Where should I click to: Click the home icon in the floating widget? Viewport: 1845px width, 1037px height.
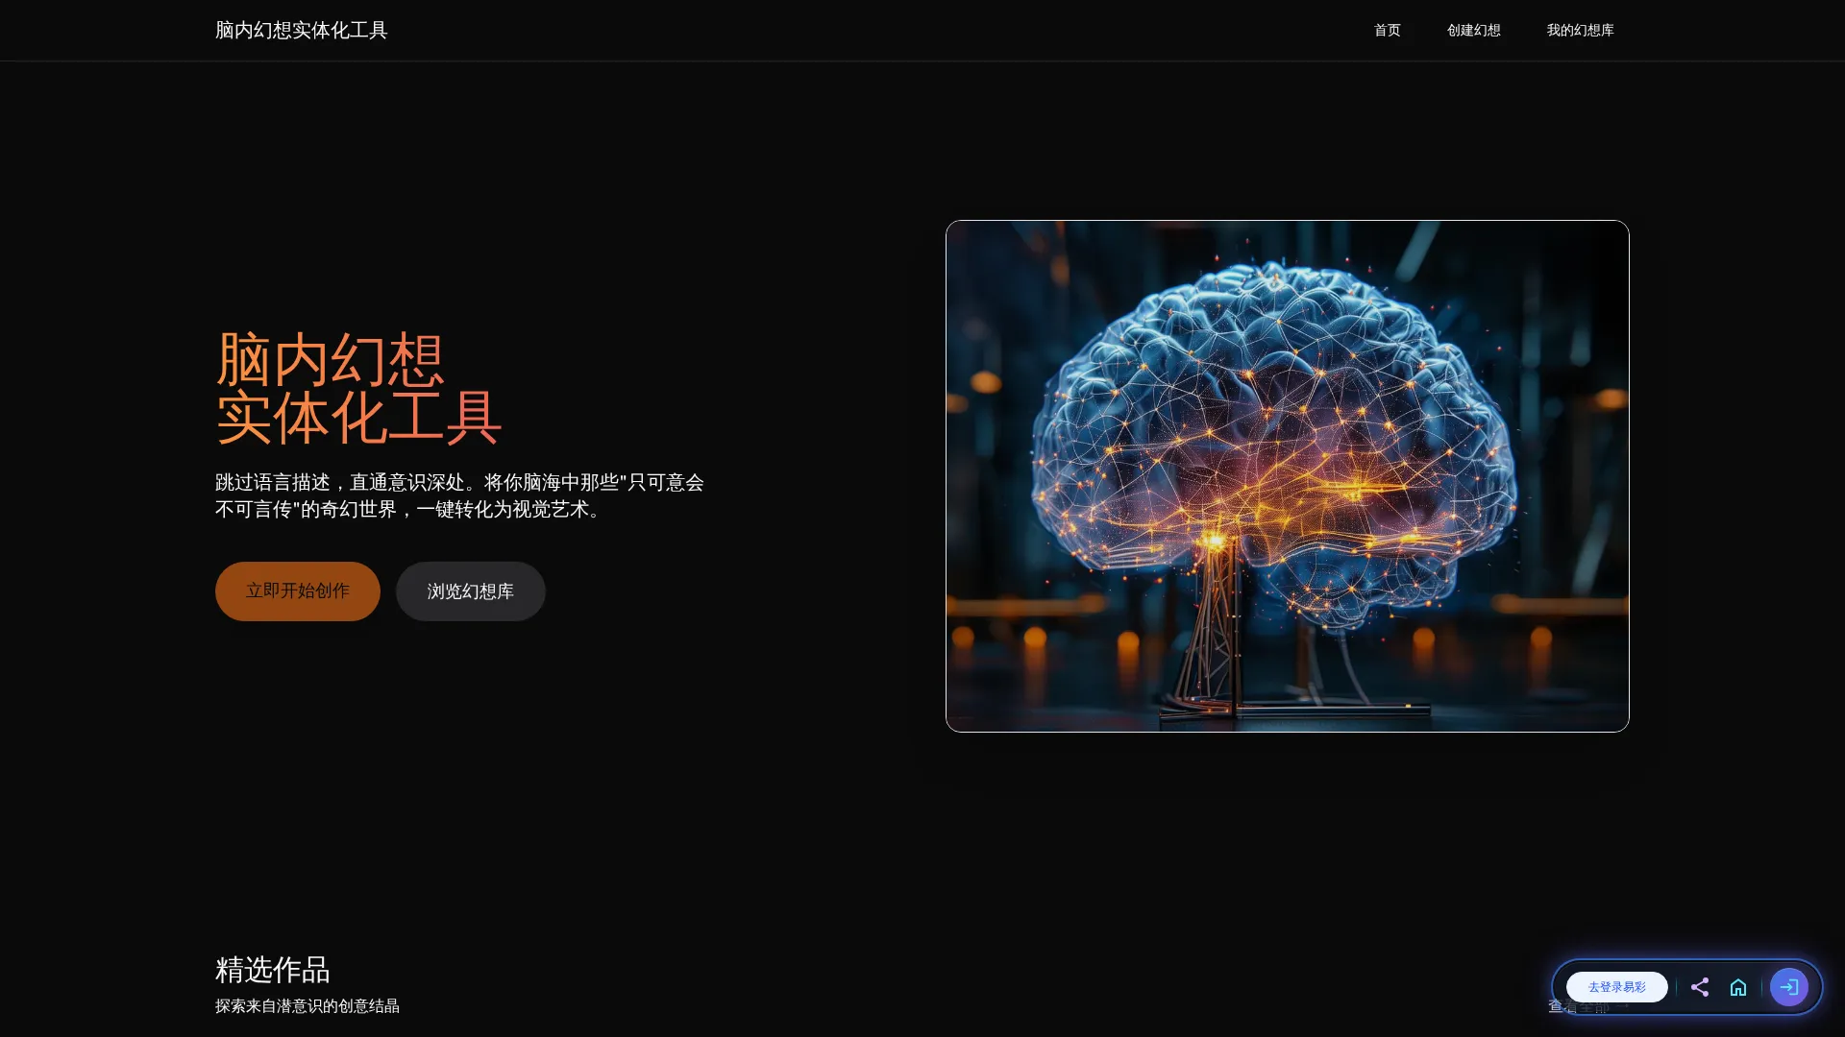tap(1738, 987)
